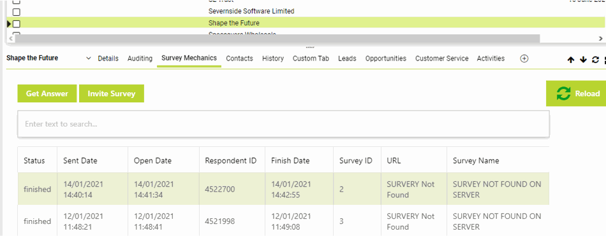
Task: Click the Get Answer button
Action: point(47,94)
